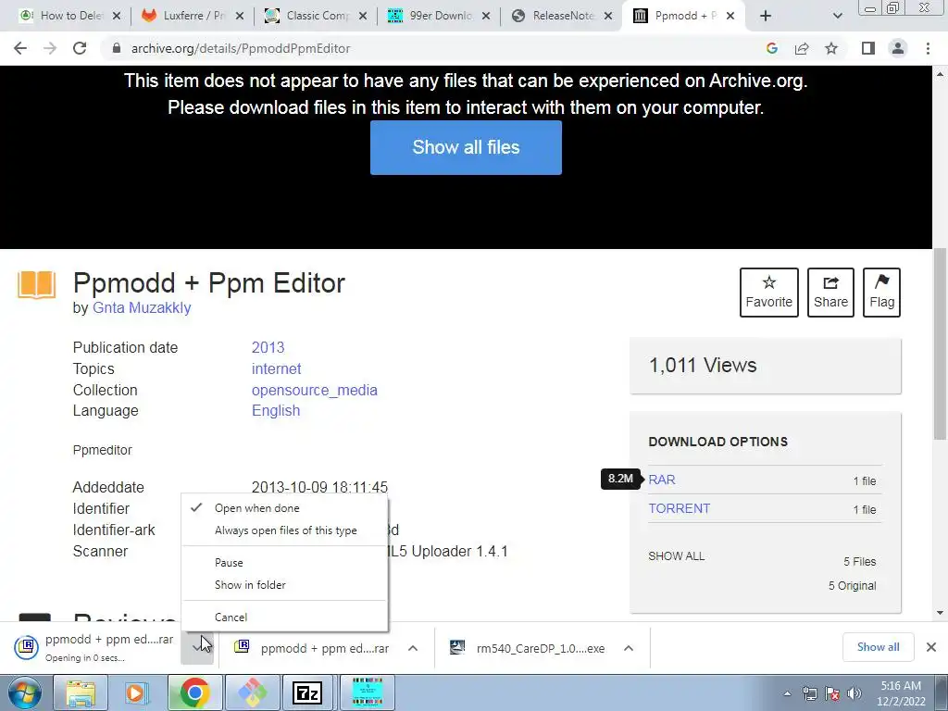
Task: Click the colorful diamond taskbar app icon
Action: [251, 692]
